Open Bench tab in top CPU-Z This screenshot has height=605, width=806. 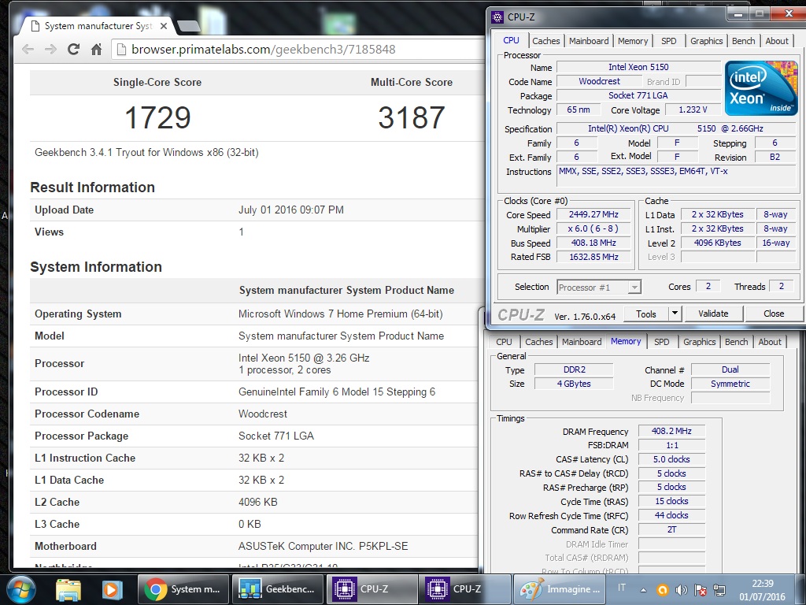click(x=743, y=41)
